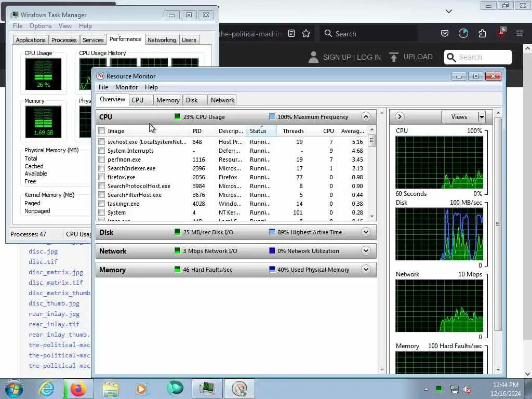The height and width of the screenshot is (399, 532).
Task: Click Firefox circular profile extension icon
Action: 463,34
